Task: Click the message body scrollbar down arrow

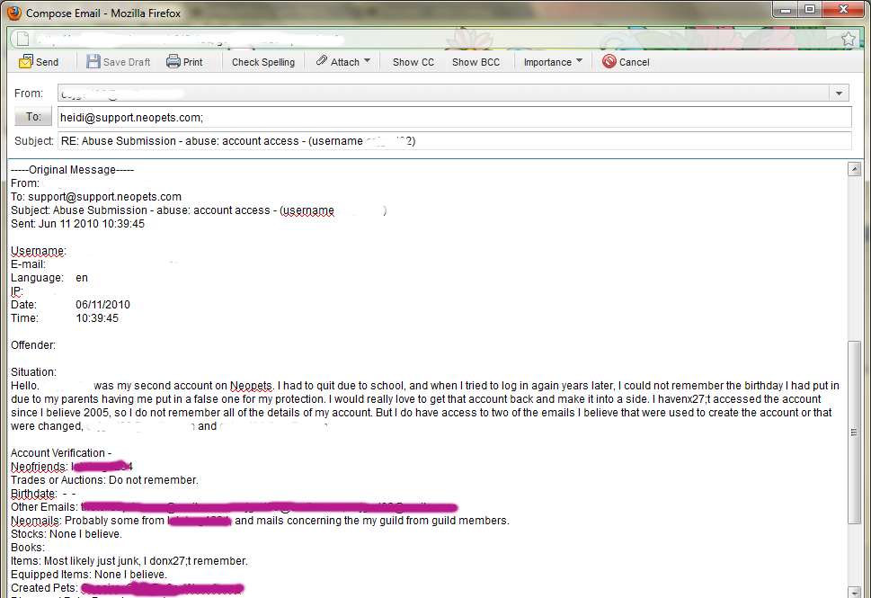Action: click(854, 592)
